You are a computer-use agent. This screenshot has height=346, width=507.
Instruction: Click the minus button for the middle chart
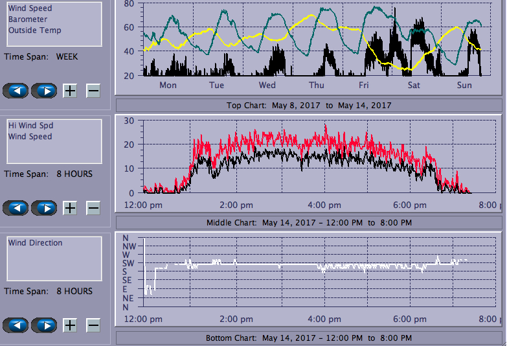[x=93, y=208]
